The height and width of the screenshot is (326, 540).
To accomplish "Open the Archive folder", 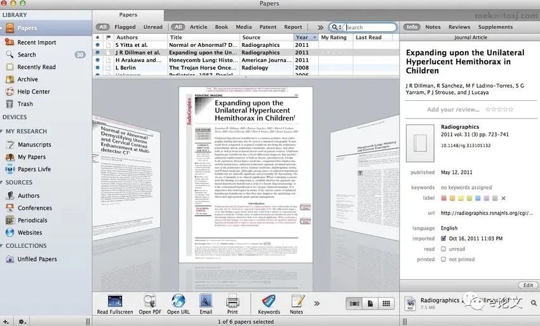I will click(27, 79).
